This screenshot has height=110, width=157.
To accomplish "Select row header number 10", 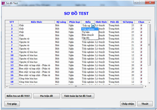I will (12, 55).
